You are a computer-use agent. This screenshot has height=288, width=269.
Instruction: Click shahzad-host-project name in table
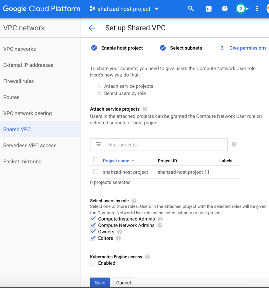125,172
